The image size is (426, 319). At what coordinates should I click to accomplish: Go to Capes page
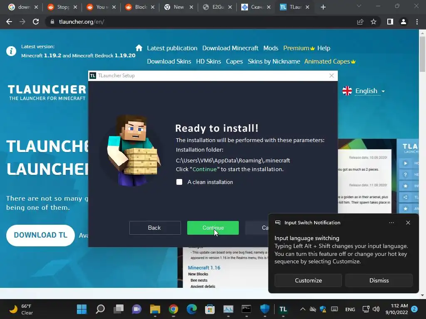coord(234,61)
